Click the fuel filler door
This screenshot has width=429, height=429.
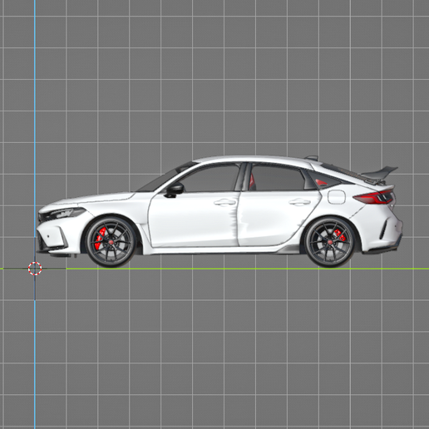[337, 197]
